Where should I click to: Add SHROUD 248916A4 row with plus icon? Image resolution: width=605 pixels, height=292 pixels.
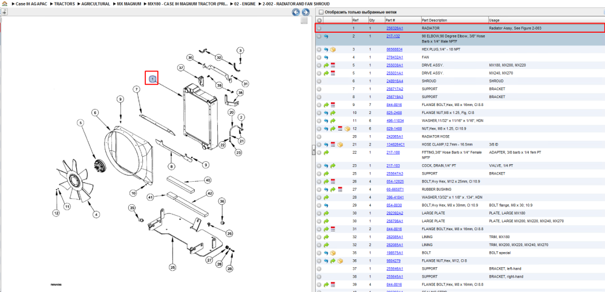319,81
